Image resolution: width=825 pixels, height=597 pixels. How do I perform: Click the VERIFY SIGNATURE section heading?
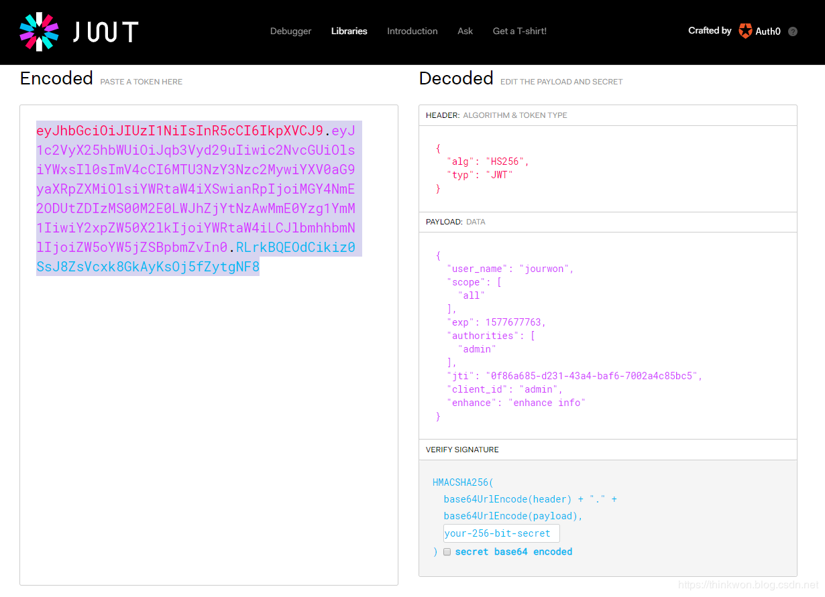(x=462, y=449)
